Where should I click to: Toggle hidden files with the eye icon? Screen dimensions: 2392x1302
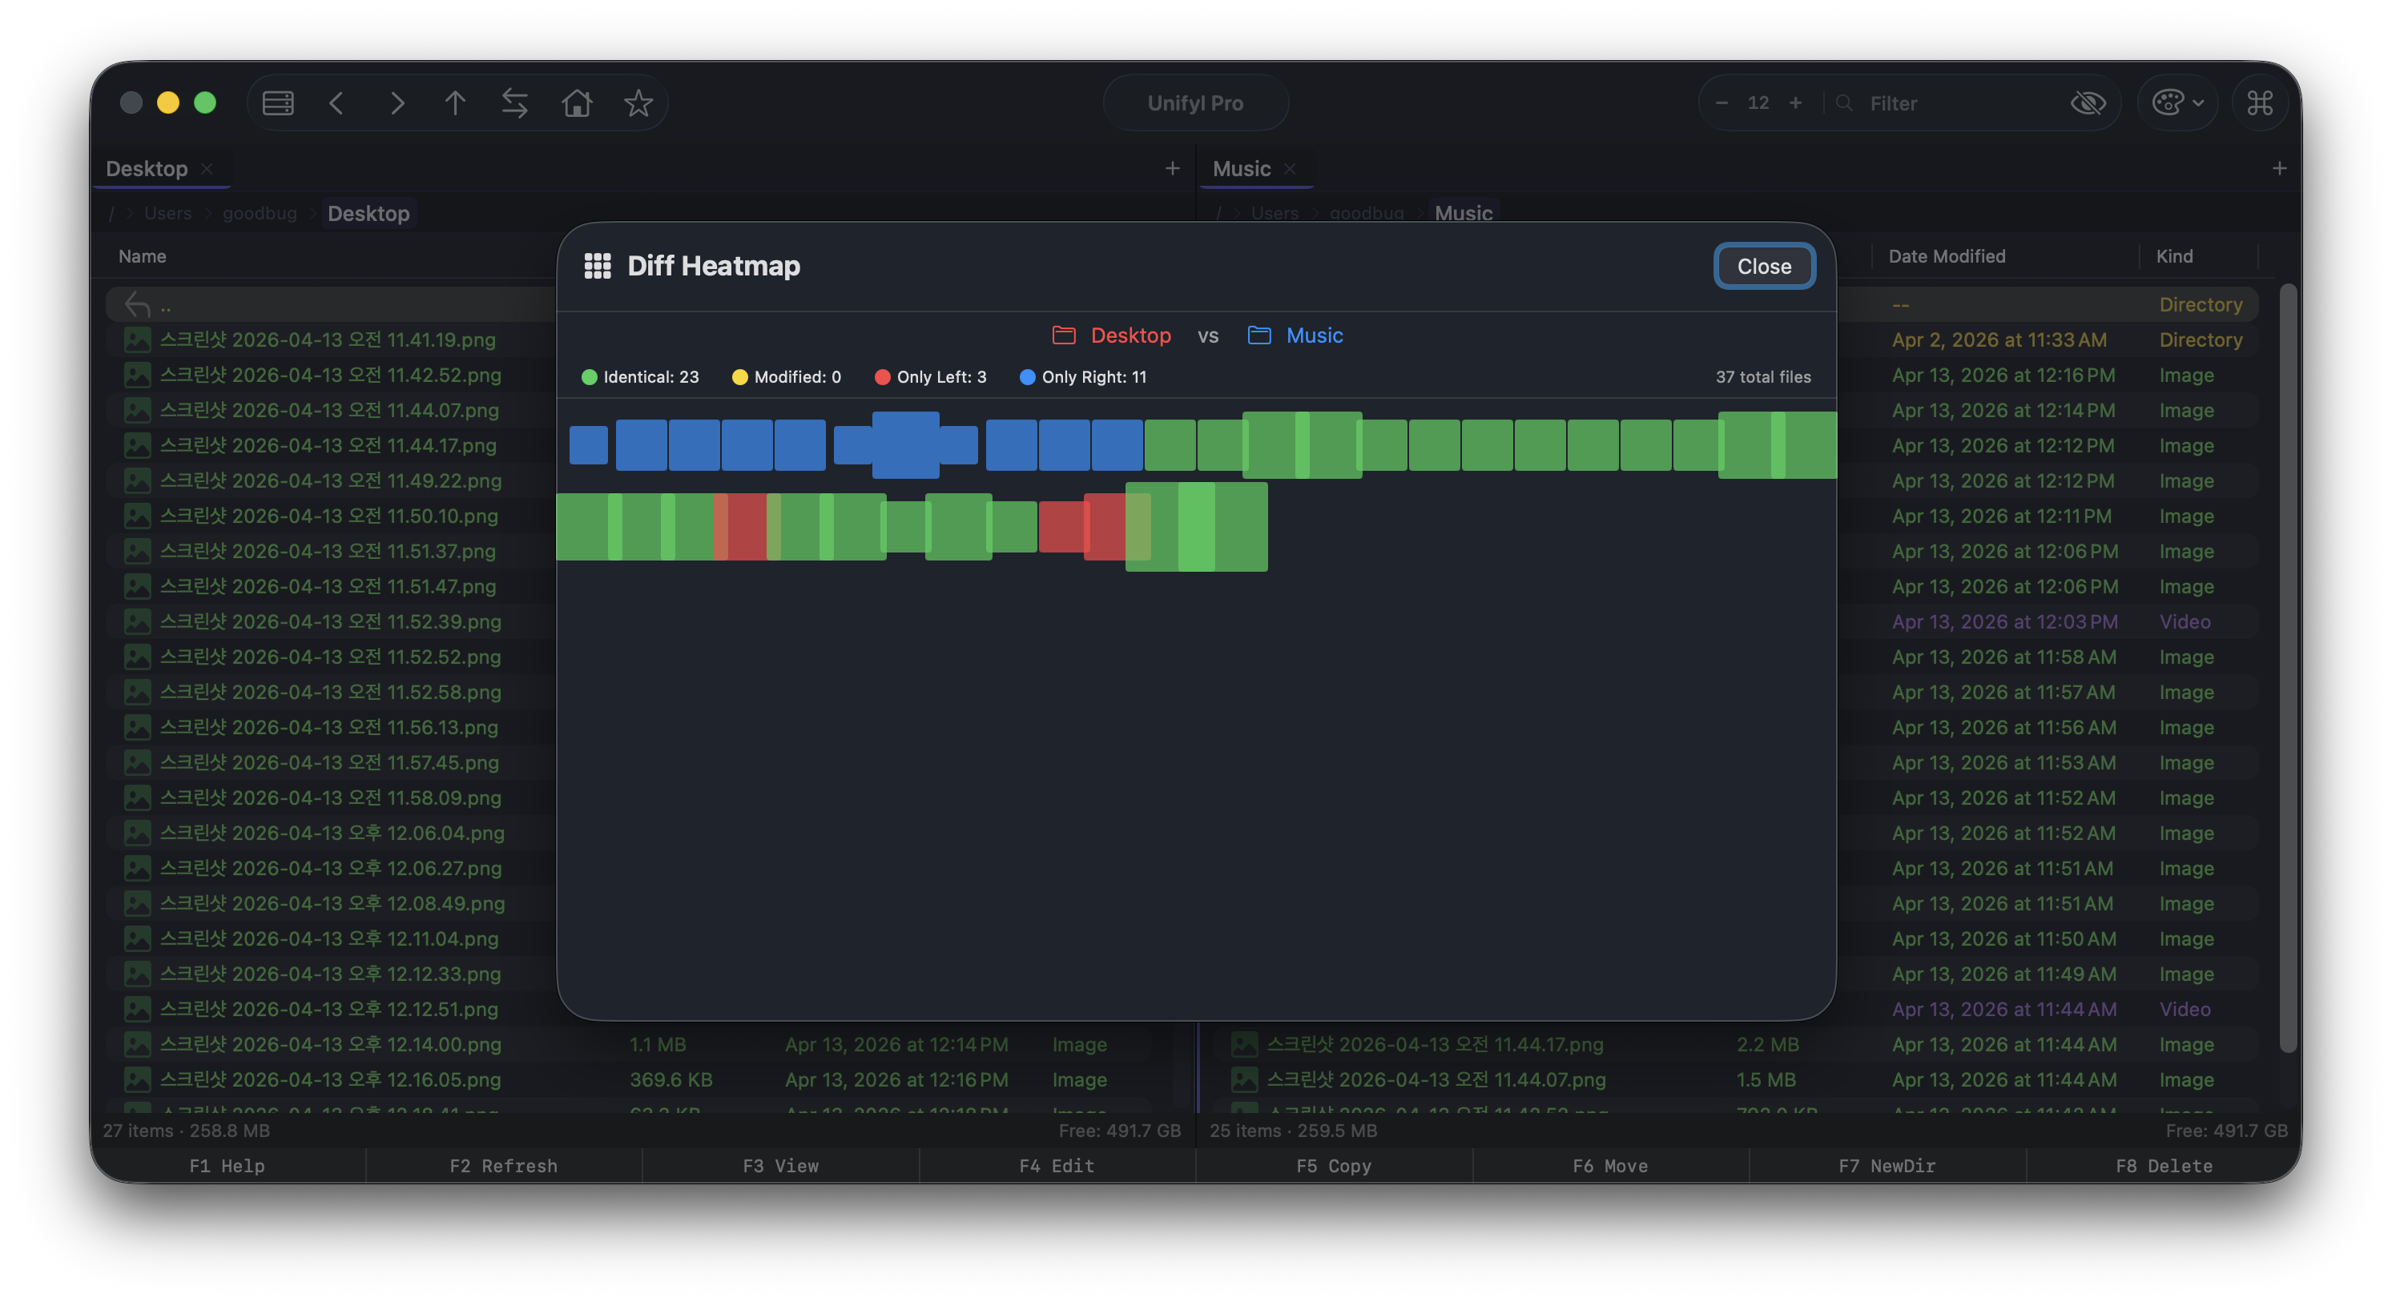coord(2088,103)
